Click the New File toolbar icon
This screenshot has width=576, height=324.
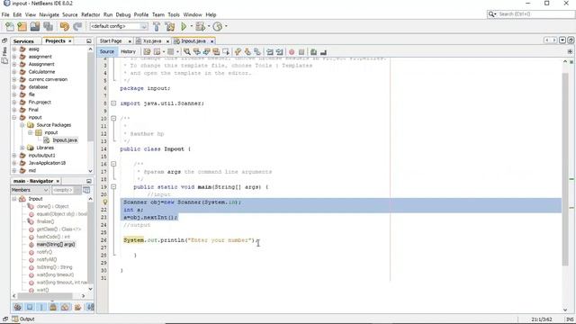tap(10, 26)
